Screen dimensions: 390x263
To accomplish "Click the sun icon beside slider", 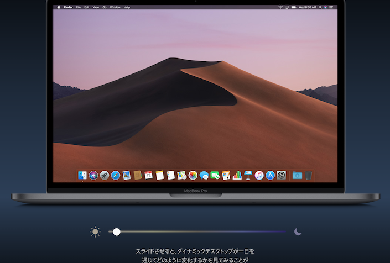I will (x=95, y=232).
